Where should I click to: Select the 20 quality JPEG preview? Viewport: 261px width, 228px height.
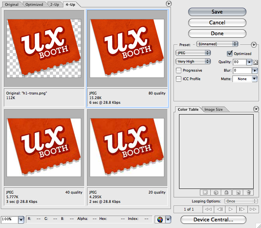coord(127,147)
